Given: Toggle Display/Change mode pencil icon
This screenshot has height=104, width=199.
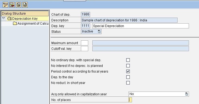Looking at the screenshot, I should 5,5.
